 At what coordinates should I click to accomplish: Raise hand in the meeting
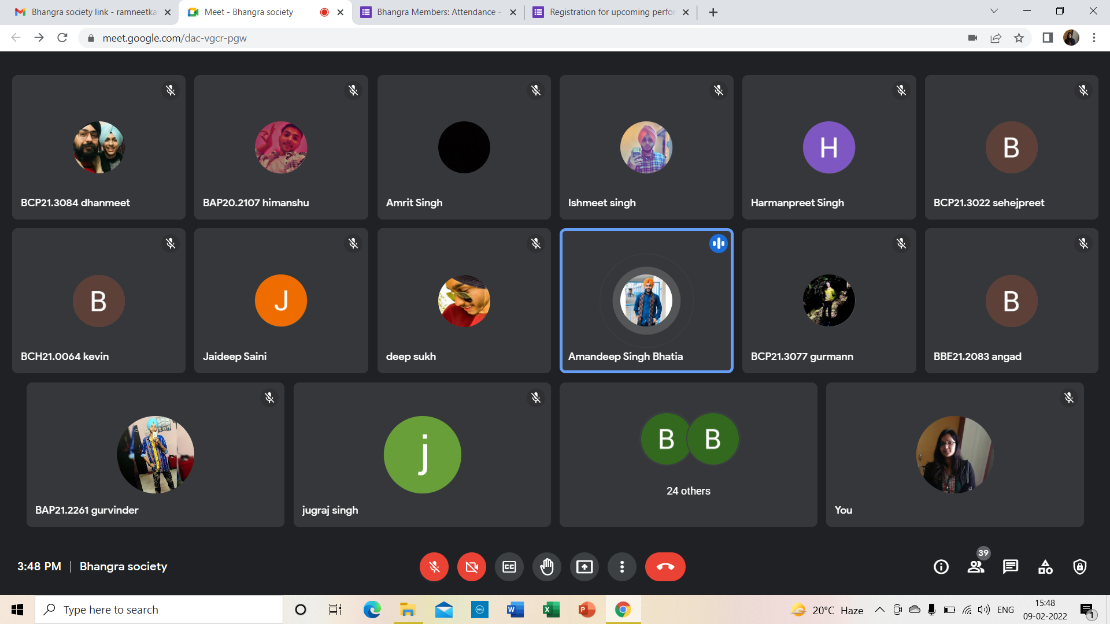546,567
